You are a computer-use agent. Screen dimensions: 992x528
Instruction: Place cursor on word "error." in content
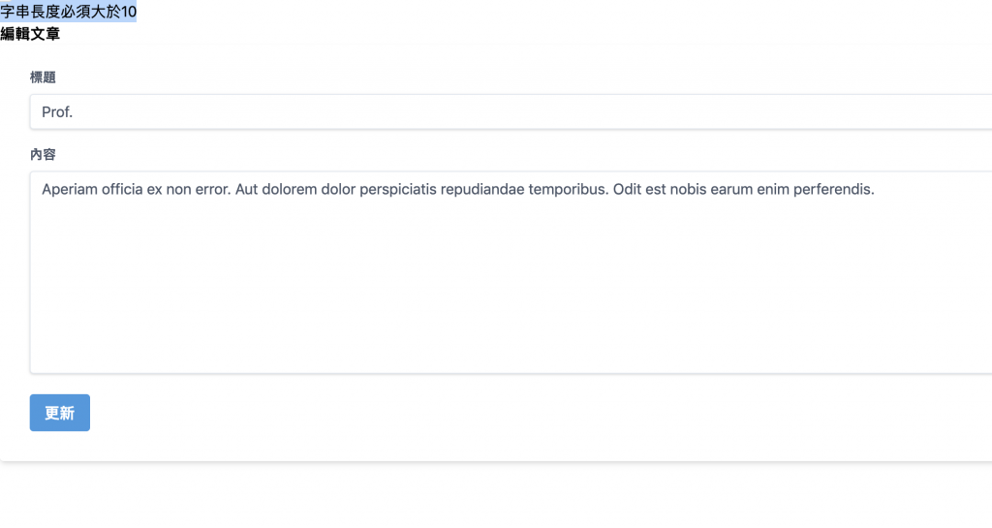[213, 189]
